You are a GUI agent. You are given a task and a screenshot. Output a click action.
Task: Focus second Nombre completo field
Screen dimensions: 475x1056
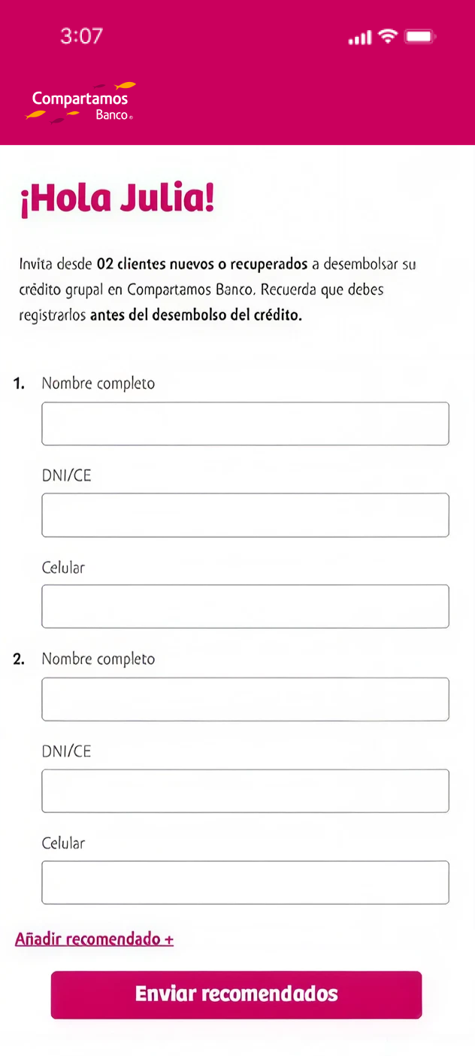coord(245,699)
